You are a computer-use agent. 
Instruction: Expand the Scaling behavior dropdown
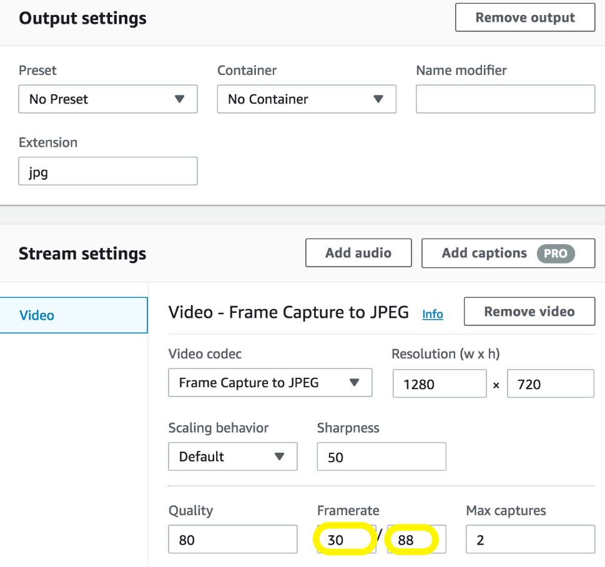(233, 456)
